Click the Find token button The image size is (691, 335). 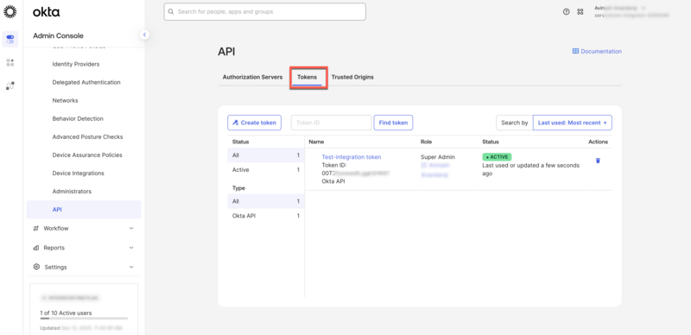pyautogui.click(x=393, y=123)
